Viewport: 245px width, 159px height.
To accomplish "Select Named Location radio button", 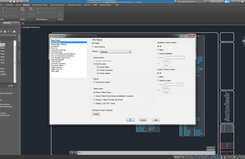I will [x=158, y=81].
